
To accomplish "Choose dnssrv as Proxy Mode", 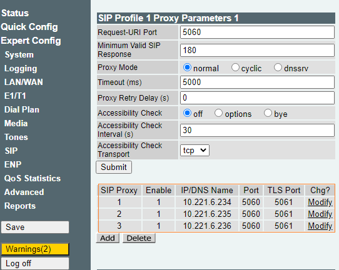I will coord(278,67).
